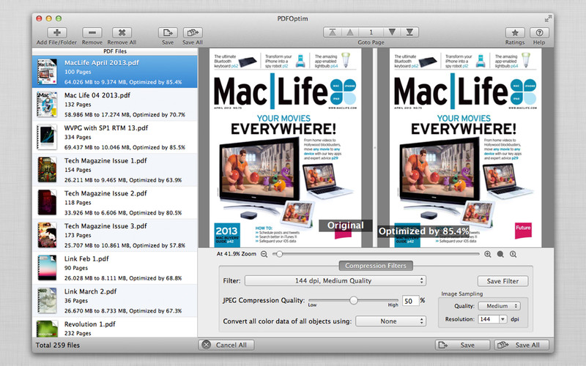
Task: Click the bottom Save All button
Action: pyautogui.click(x=522, y=345)
